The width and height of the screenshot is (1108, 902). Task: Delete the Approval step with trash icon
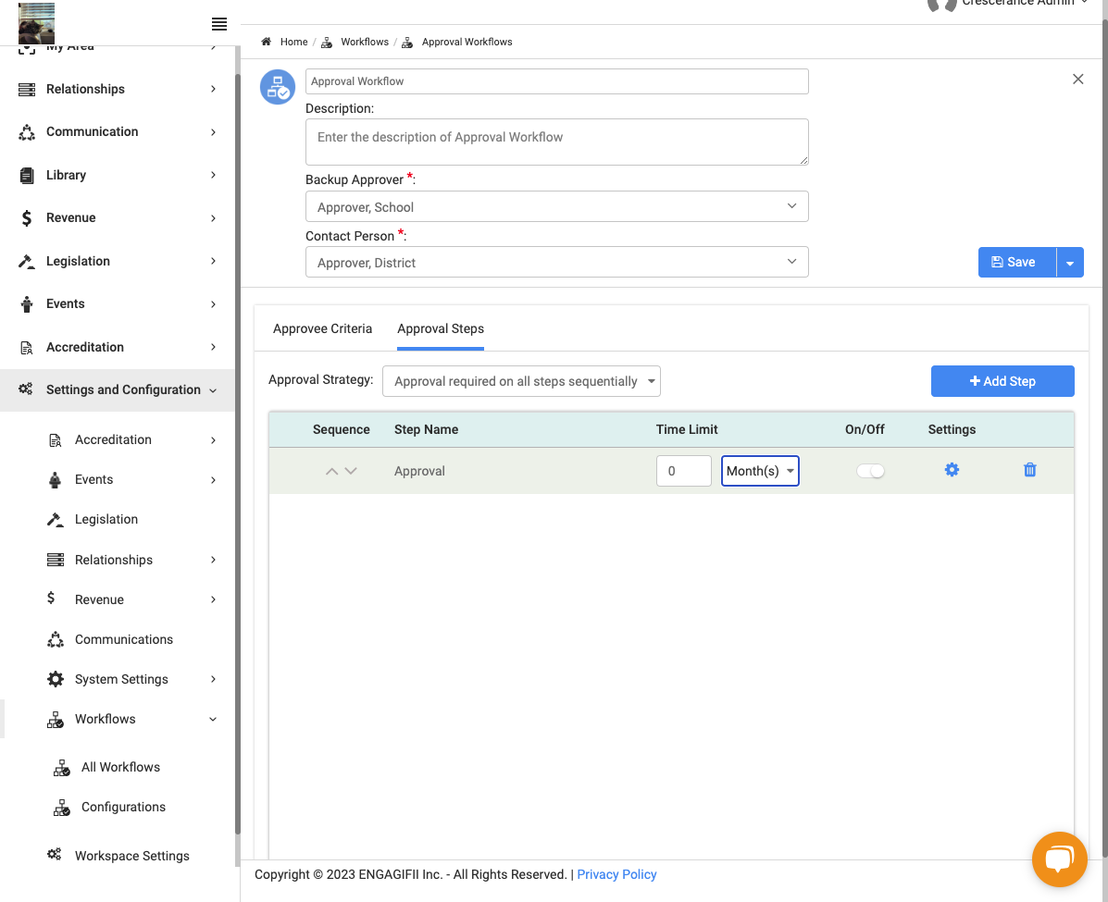[1029, 470]
